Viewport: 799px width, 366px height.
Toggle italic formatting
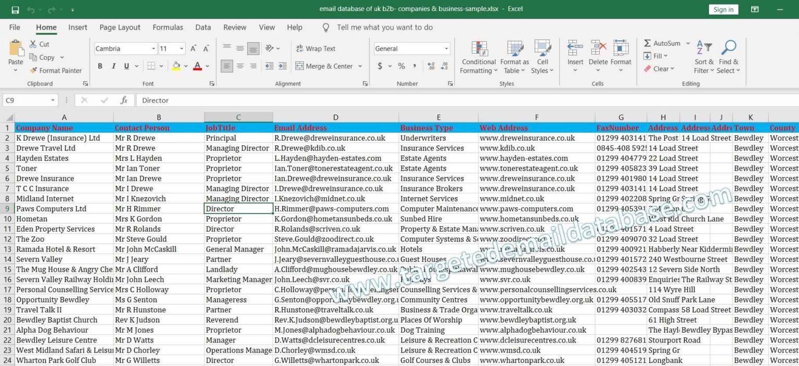coord(113,67)
